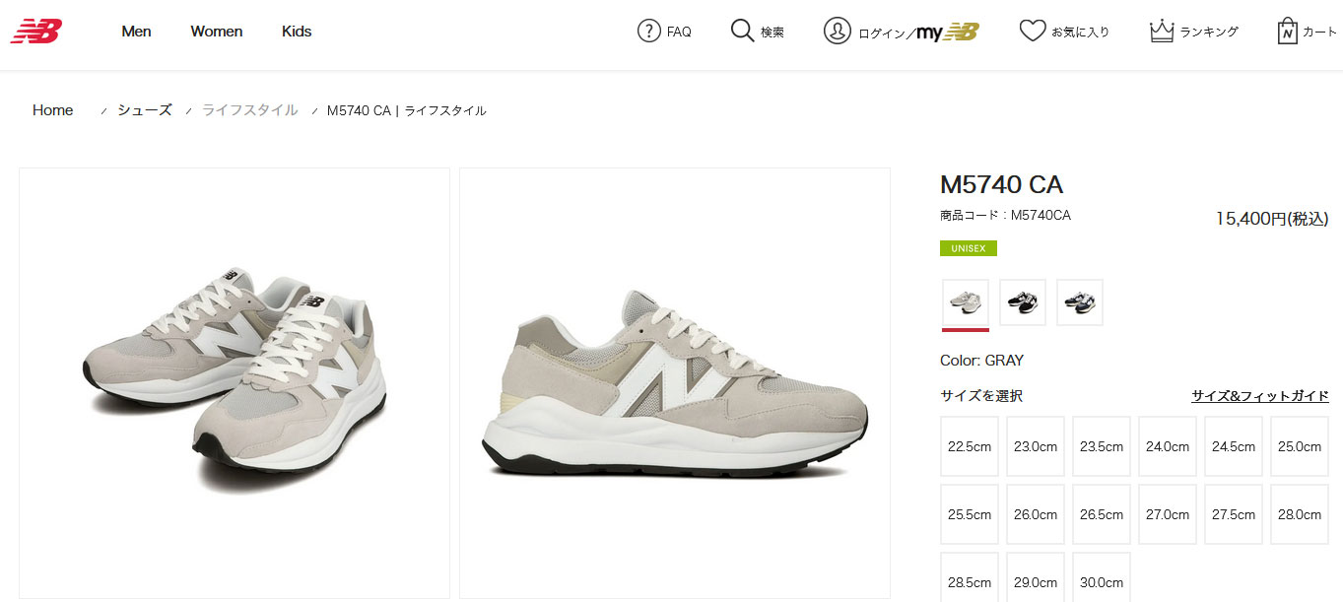Select size 29.0cm
Screen dimensions: 1343x602
click(x=1036, y=577)
